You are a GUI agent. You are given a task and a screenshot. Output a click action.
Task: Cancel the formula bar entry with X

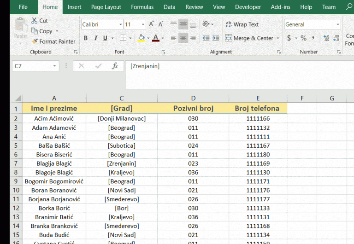pyautogui.click(x=81, y=66)
